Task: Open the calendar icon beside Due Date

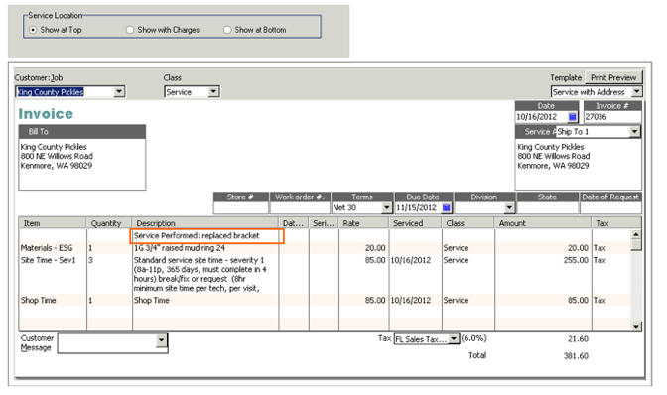Action: [x=446, y=207]
